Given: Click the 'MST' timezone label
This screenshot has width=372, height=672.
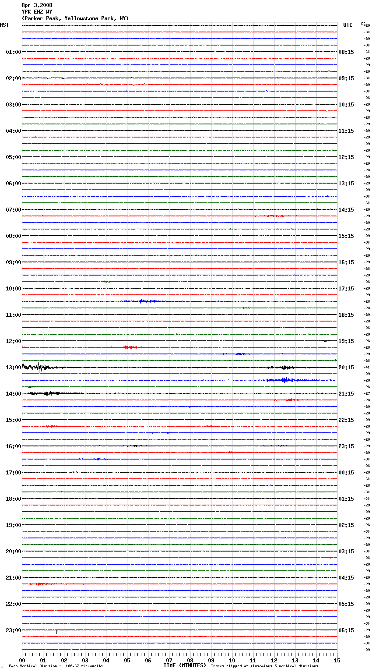Looking at the screenshot, I should pyautogui.click(x=4, y=25).
